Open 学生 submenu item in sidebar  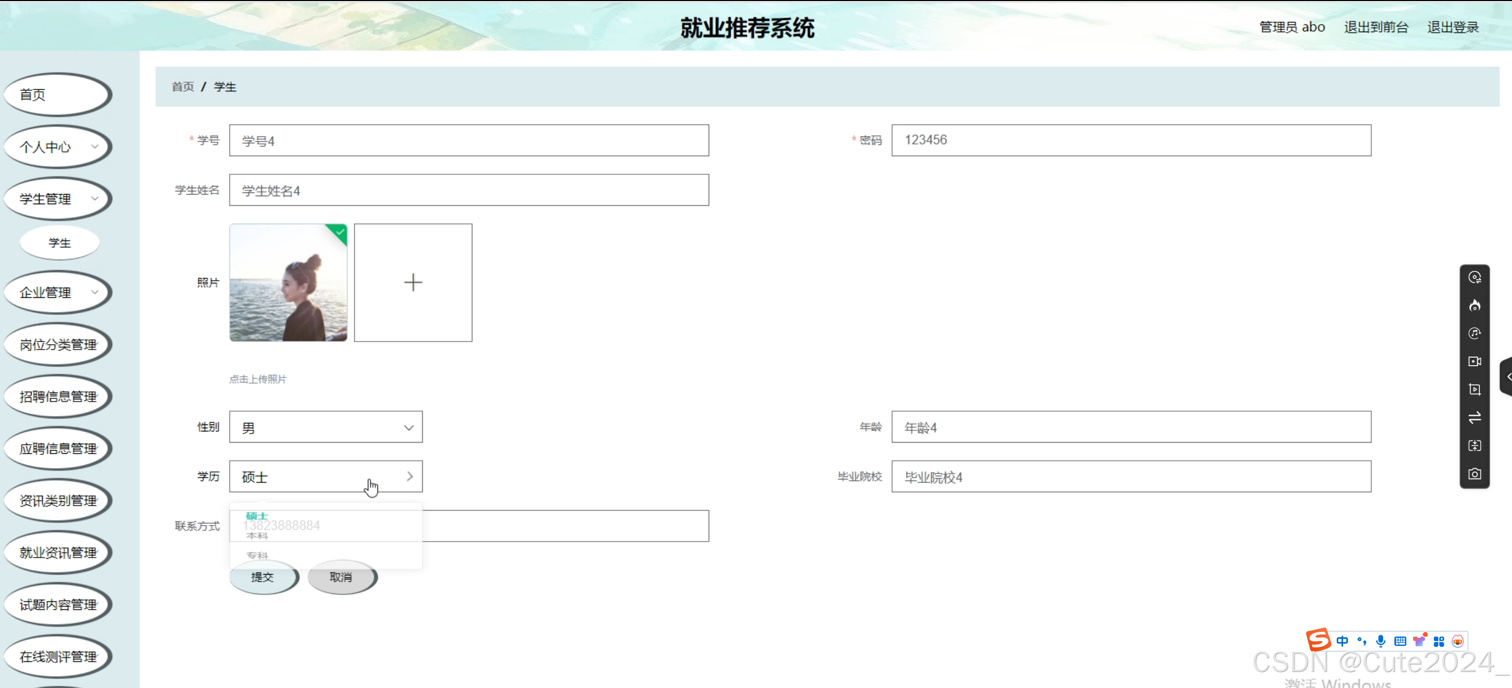pos(59,243)
